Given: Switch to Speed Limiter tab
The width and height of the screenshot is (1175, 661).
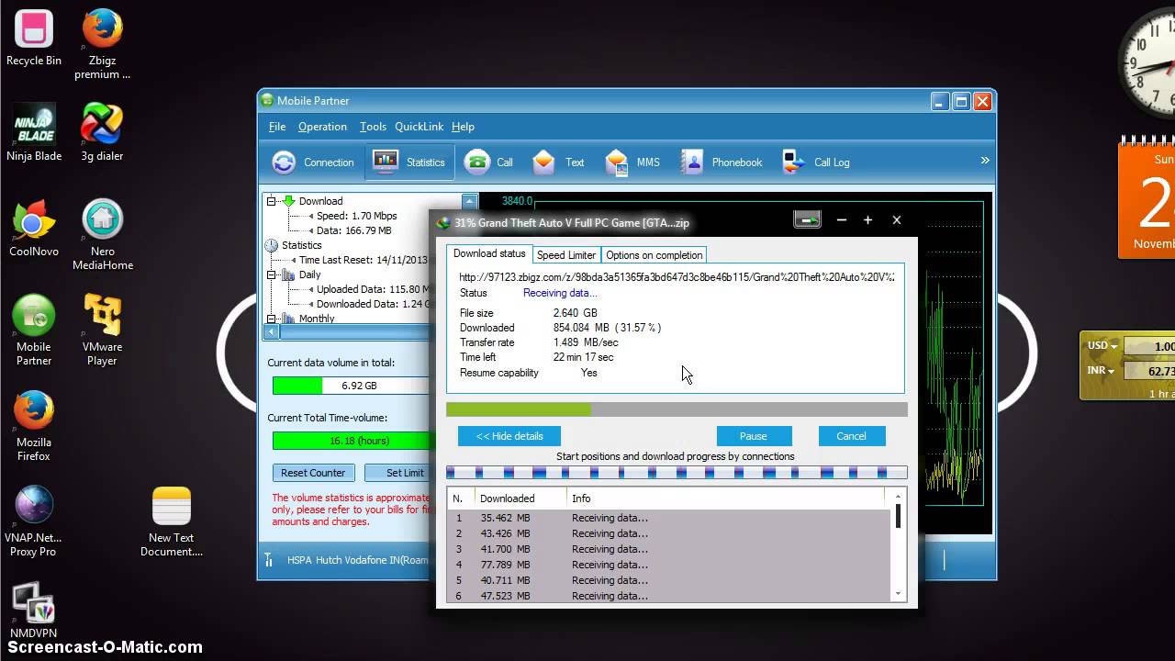Looking at the screenshot, I should (566, 255).
